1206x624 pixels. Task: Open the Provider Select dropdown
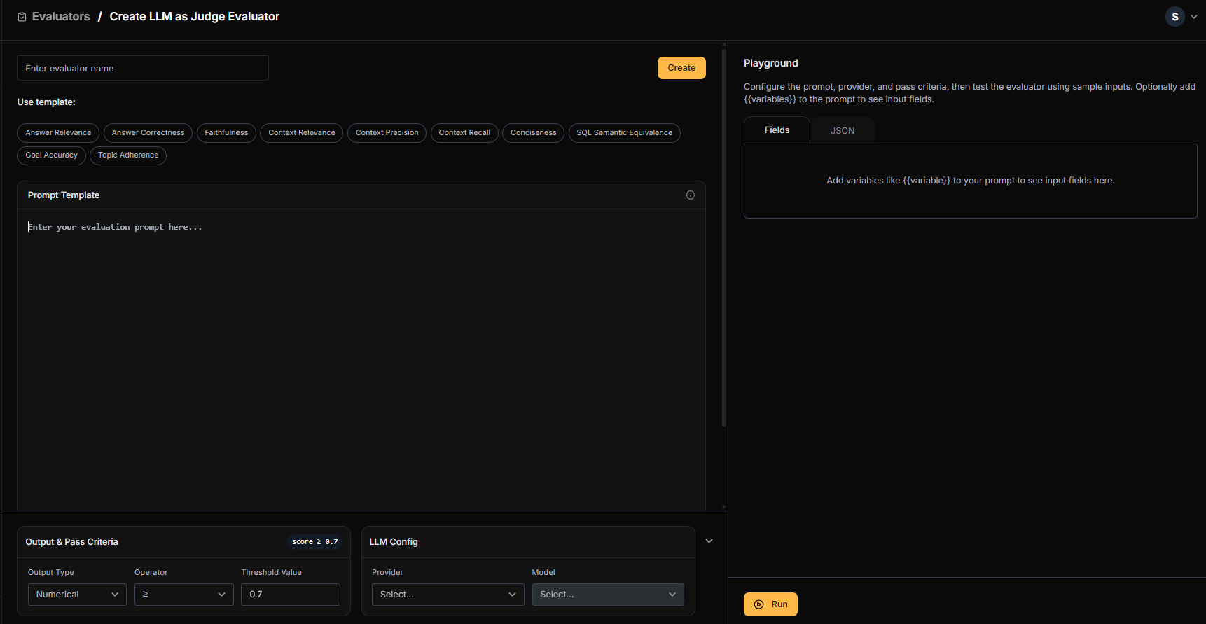448,595
